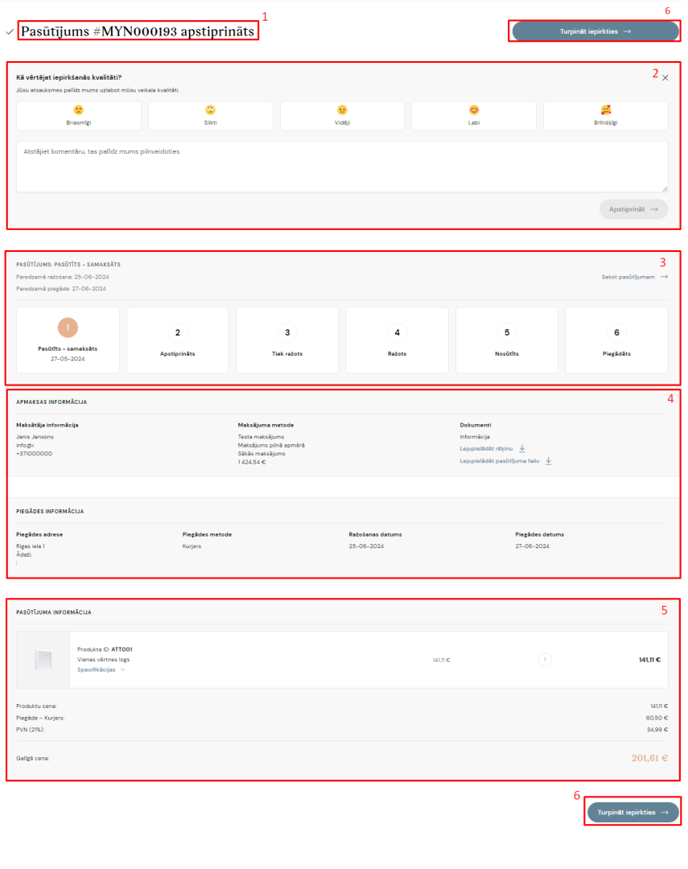Click the delivery address Rīgas iela 1
The height and width of the screenshot is (869, 688).
pyautogui.click(x=31, y=546)
